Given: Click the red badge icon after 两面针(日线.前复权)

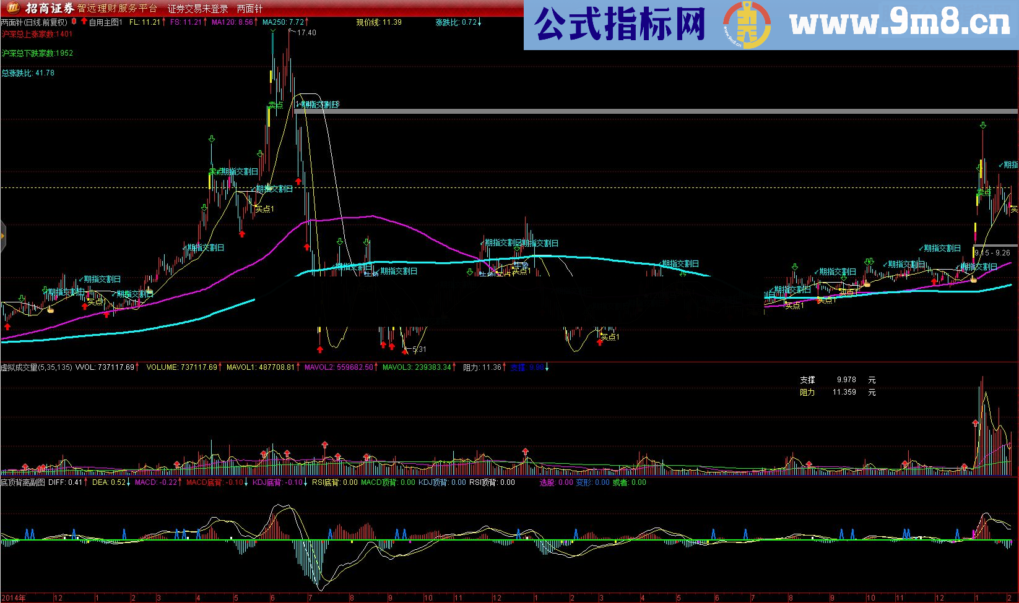Looking at the screenshot, I should click(74, 22).
